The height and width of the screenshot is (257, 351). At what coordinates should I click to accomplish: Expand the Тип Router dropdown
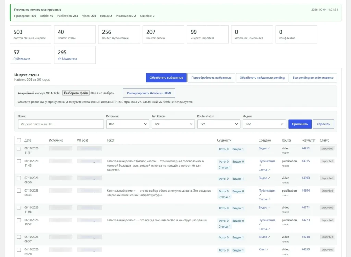pyautogui.click(x=173, y=124)
